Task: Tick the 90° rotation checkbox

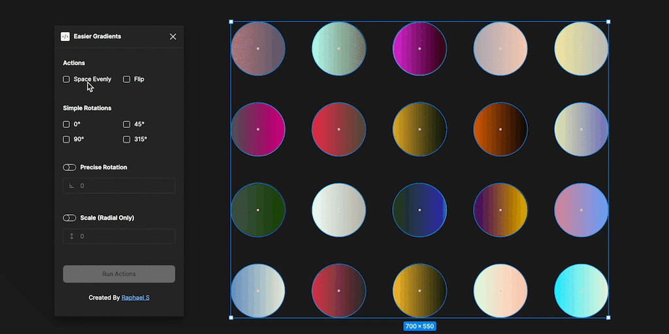Action: (66, 139)
